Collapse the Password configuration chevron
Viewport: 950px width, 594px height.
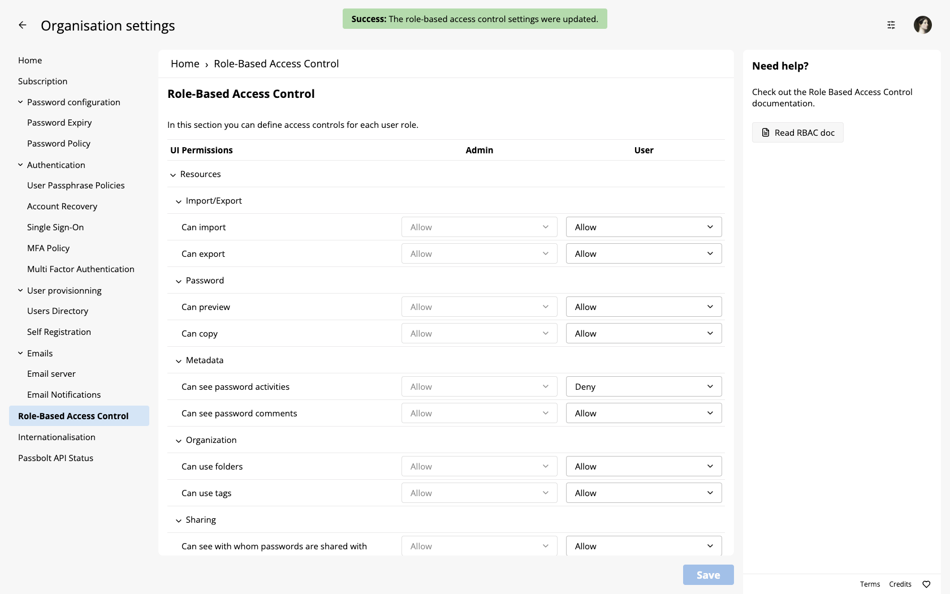(20, 102)
